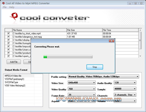146x112 pixels.
Task: Open the Frame Rate 25 dropdown
Action: pos(82,95)
